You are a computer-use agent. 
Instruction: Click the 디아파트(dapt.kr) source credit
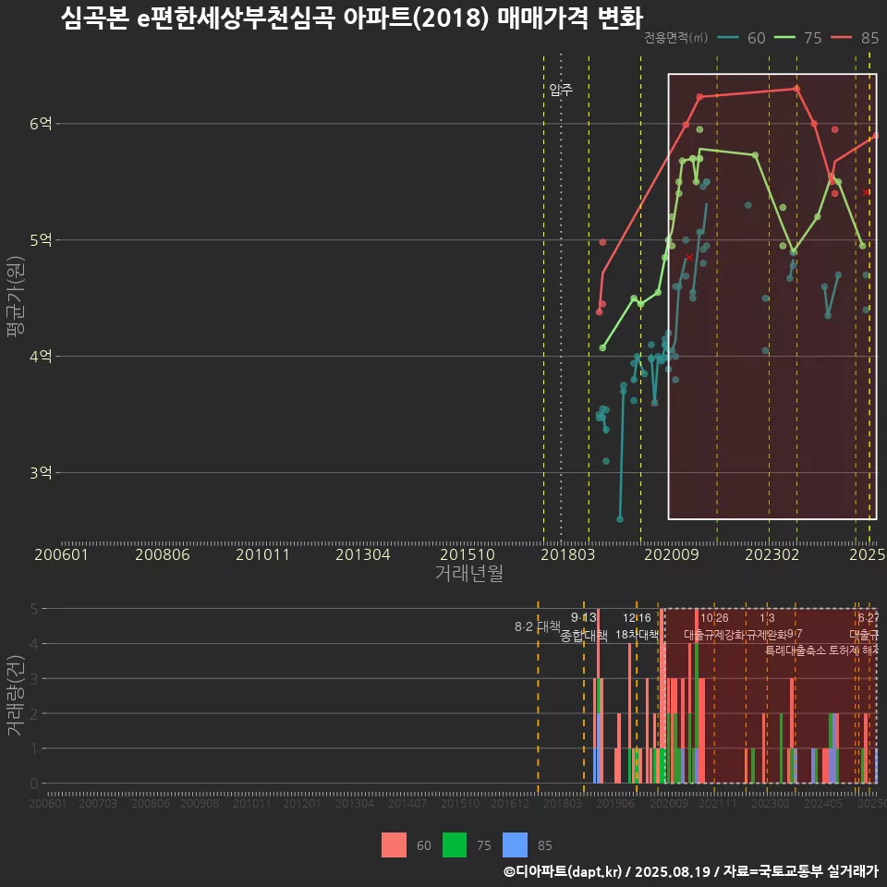click(x=562, y=871)
